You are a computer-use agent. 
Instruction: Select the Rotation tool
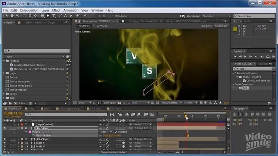pos(24,16)
